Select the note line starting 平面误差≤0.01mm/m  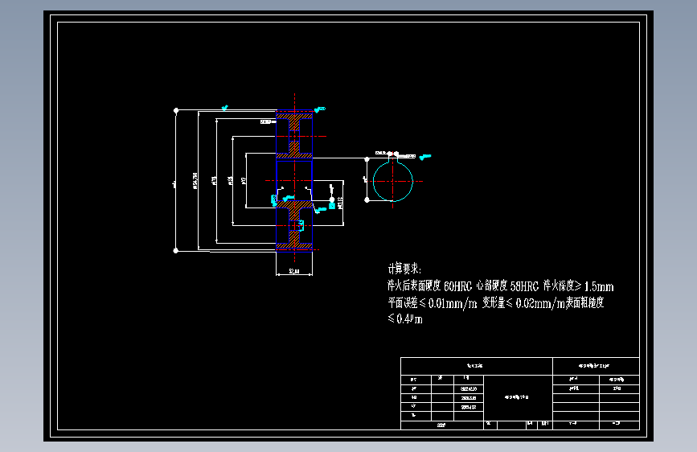click(x=496, y=303)
